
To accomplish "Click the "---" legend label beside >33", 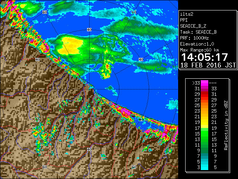I will click(213, 83).
